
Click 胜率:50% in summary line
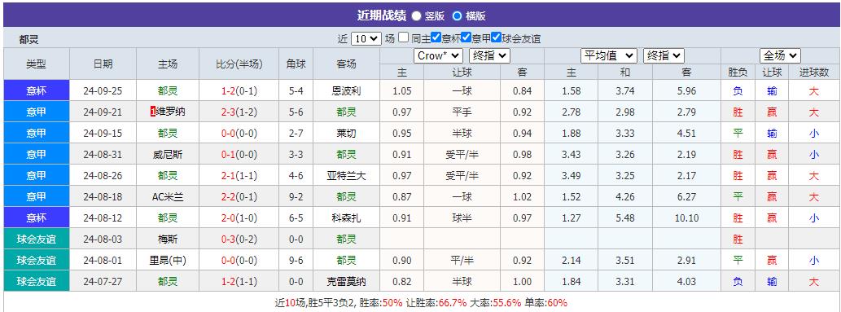(x=380, y=303)
